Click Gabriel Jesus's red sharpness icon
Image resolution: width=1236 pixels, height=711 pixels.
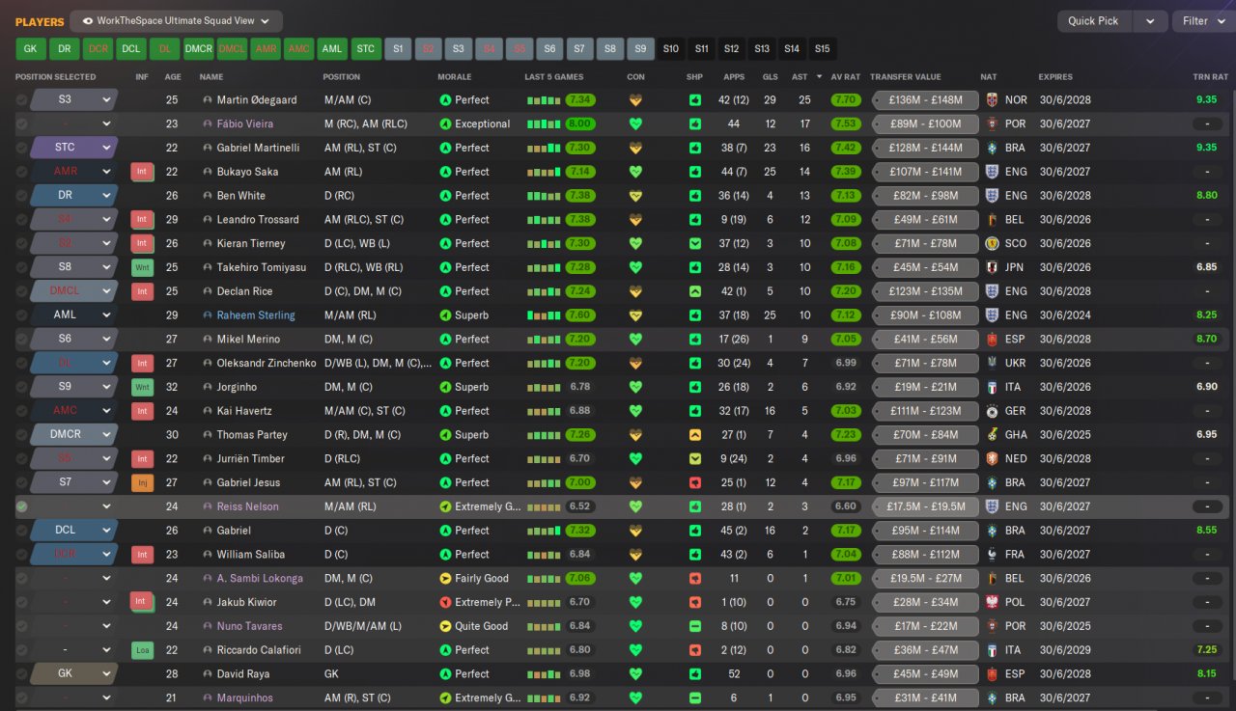[x=695, y=482]
